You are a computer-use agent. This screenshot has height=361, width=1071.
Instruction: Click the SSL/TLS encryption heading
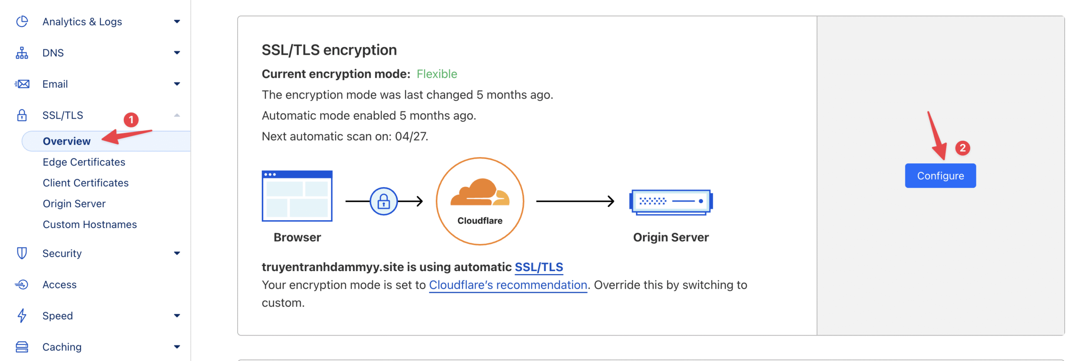[x=329, y=50]
